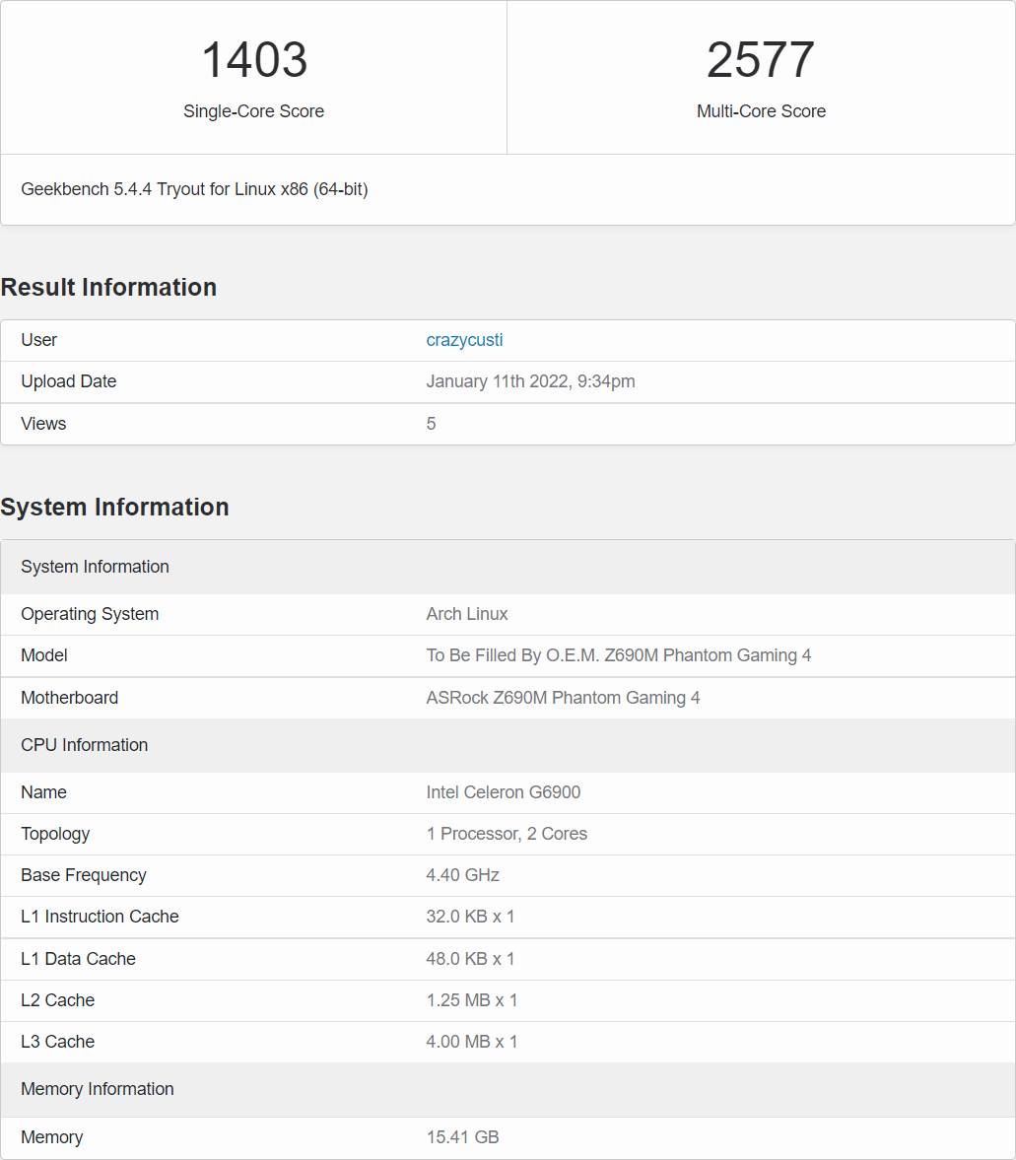
Task: Click the Topology row showing 2 Cores
Action: click(x=508, y=833)
